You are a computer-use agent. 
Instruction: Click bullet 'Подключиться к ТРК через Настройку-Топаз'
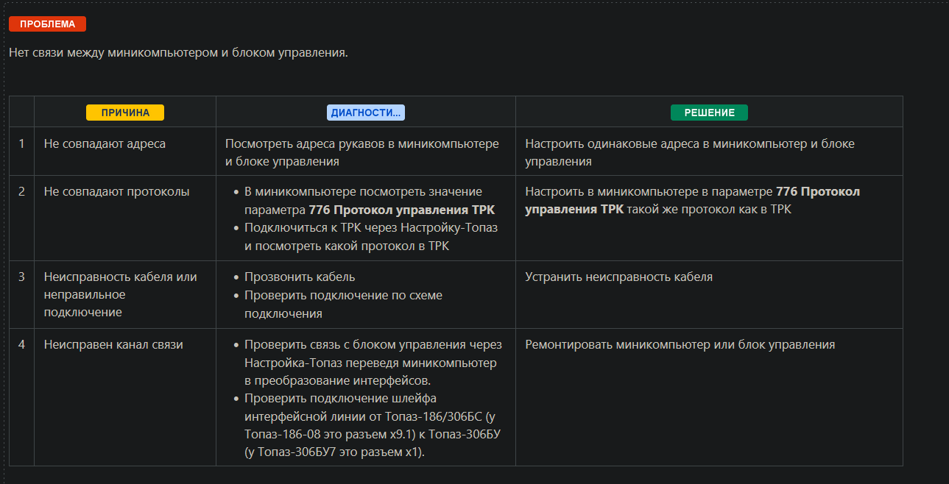point(371,237)
